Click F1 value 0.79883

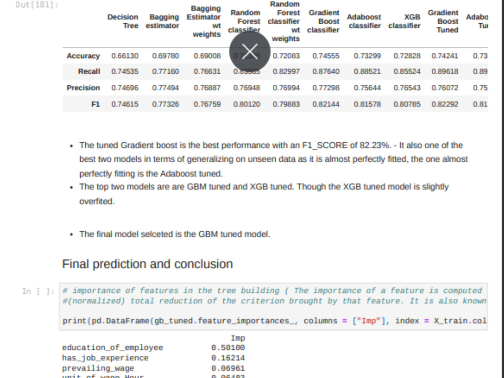coord(286,104)
